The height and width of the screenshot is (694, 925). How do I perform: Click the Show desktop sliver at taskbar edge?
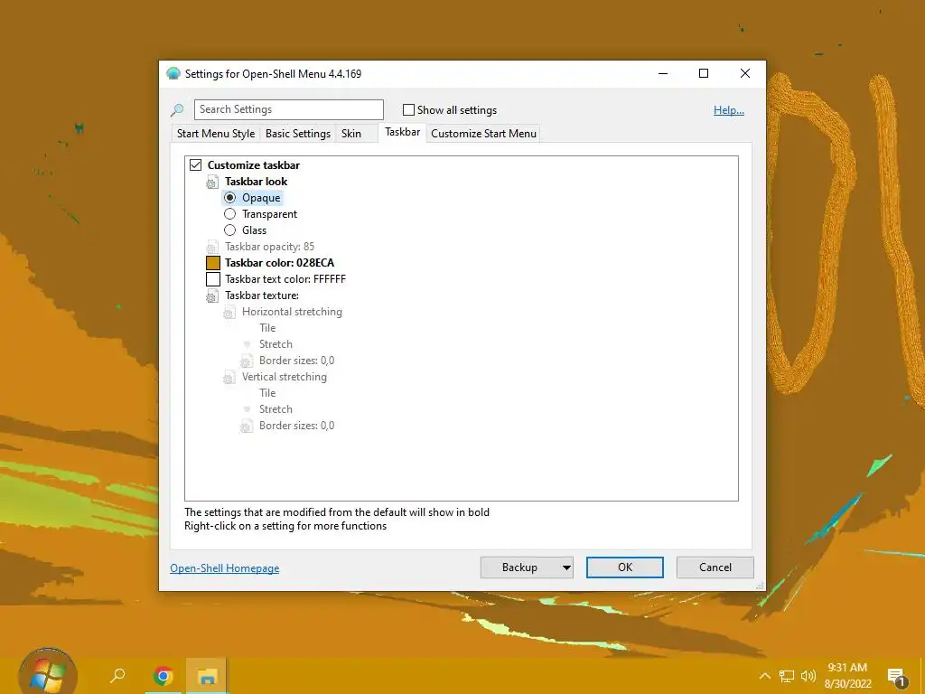click(921, 676)
